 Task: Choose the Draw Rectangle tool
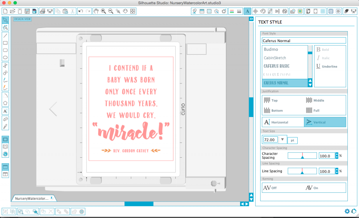[5, 43]
